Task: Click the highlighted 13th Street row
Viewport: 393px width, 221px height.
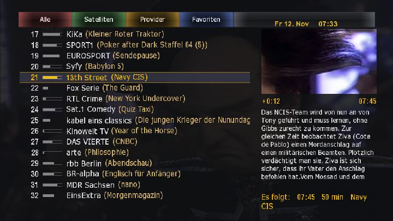Action: 135,77
